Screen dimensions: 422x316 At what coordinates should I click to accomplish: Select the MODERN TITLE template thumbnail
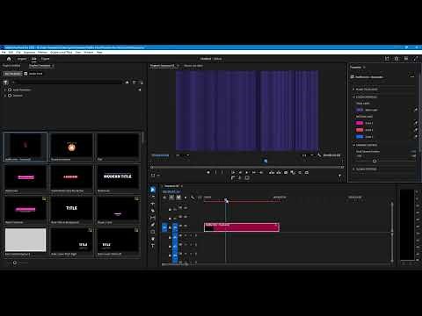click(x=118, y=176)
